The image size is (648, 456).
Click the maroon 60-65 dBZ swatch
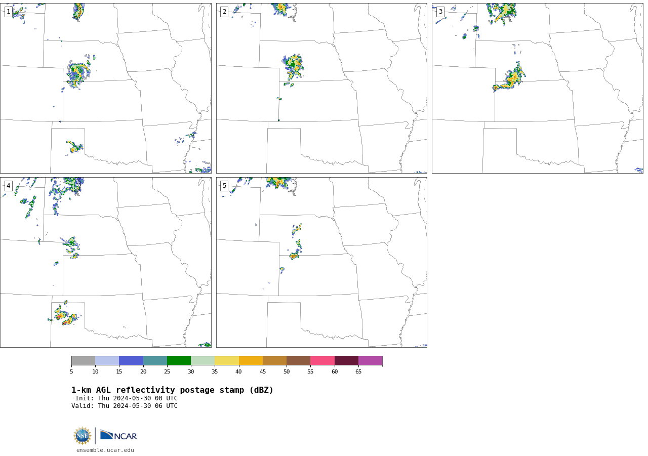pyautogui.click(x=346, y=361)
